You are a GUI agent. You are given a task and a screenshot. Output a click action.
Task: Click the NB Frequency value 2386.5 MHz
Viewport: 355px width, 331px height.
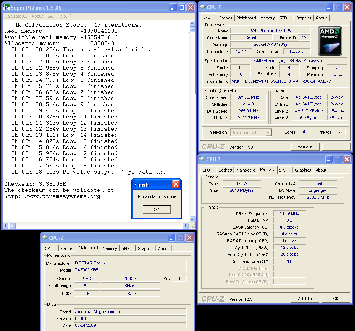(x=318, y=197)
